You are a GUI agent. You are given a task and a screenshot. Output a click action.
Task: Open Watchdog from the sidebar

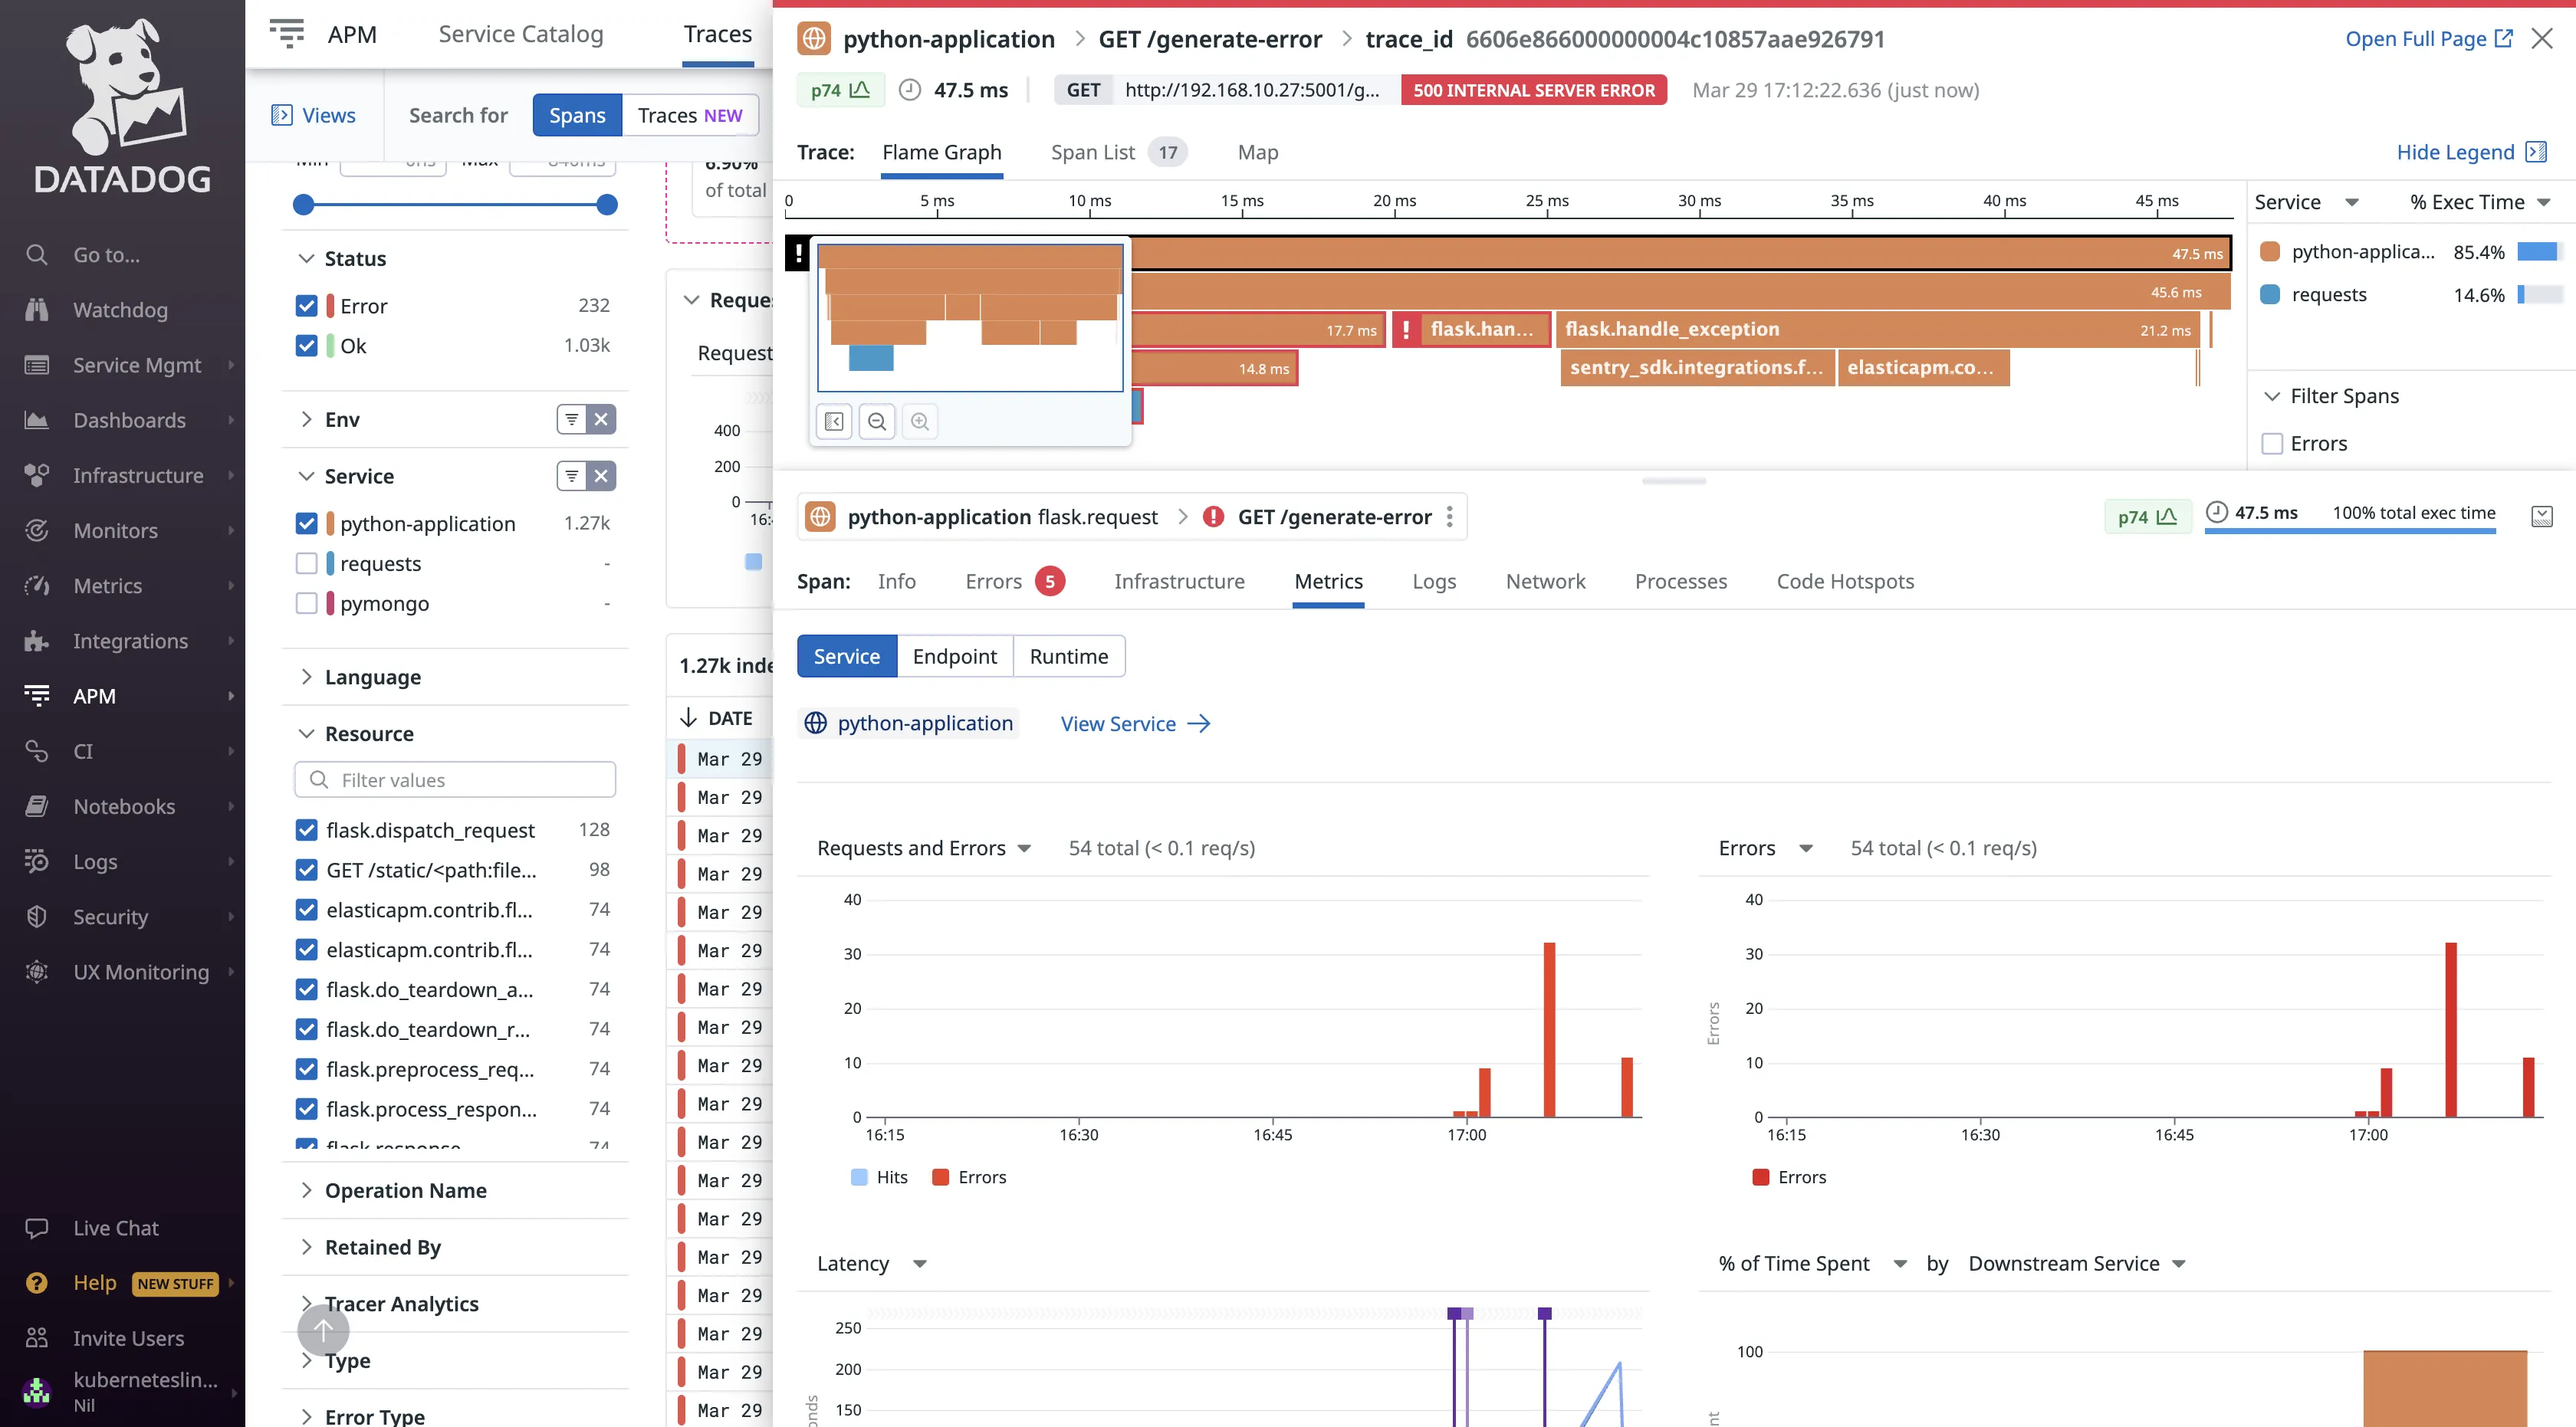point(119,310)
